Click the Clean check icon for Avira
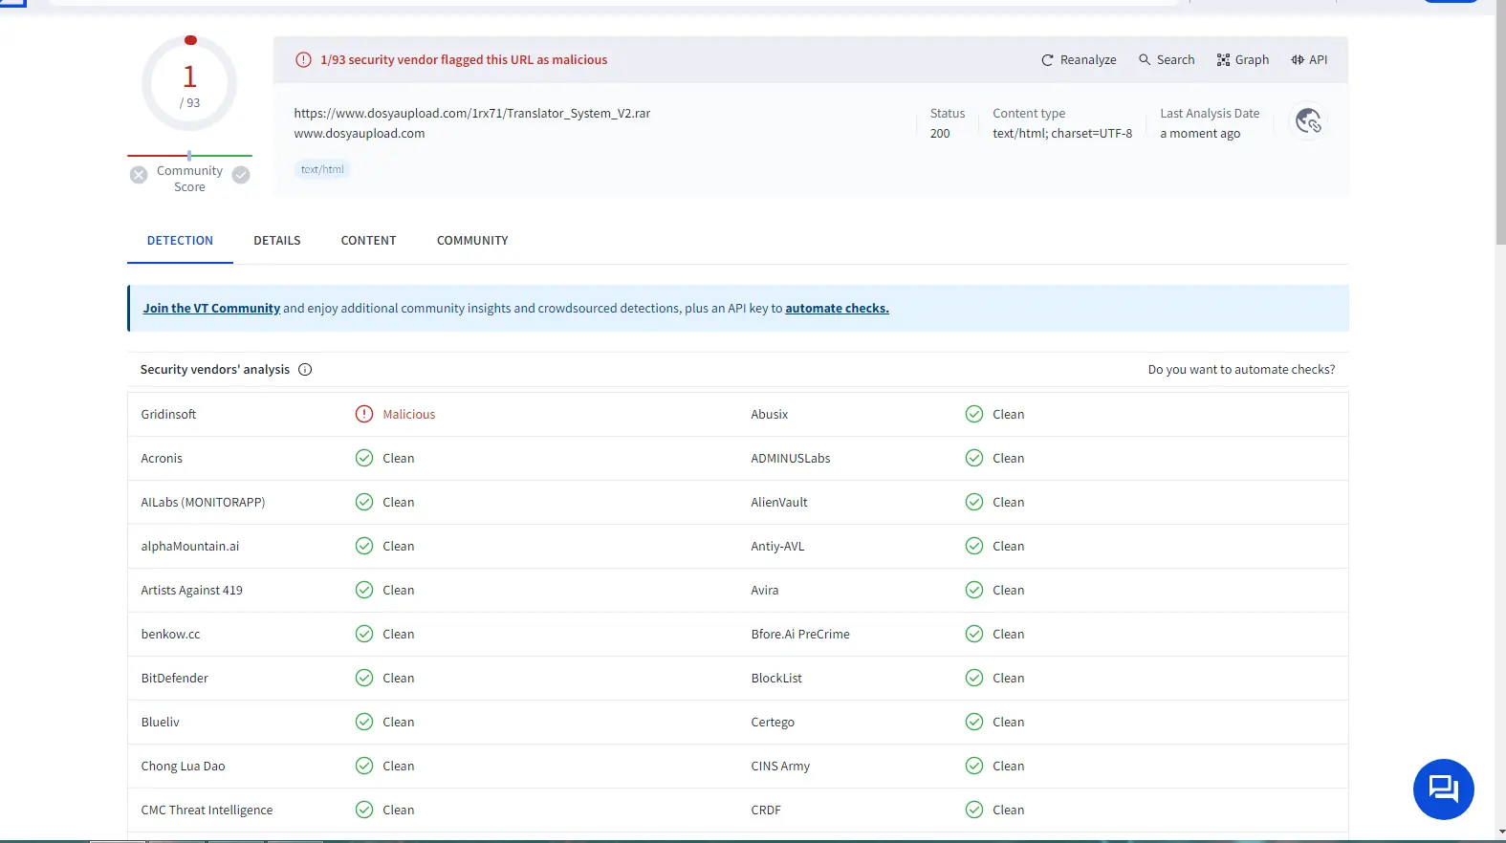Screen dimensions: 1506x843 click(x=974, y=590)
